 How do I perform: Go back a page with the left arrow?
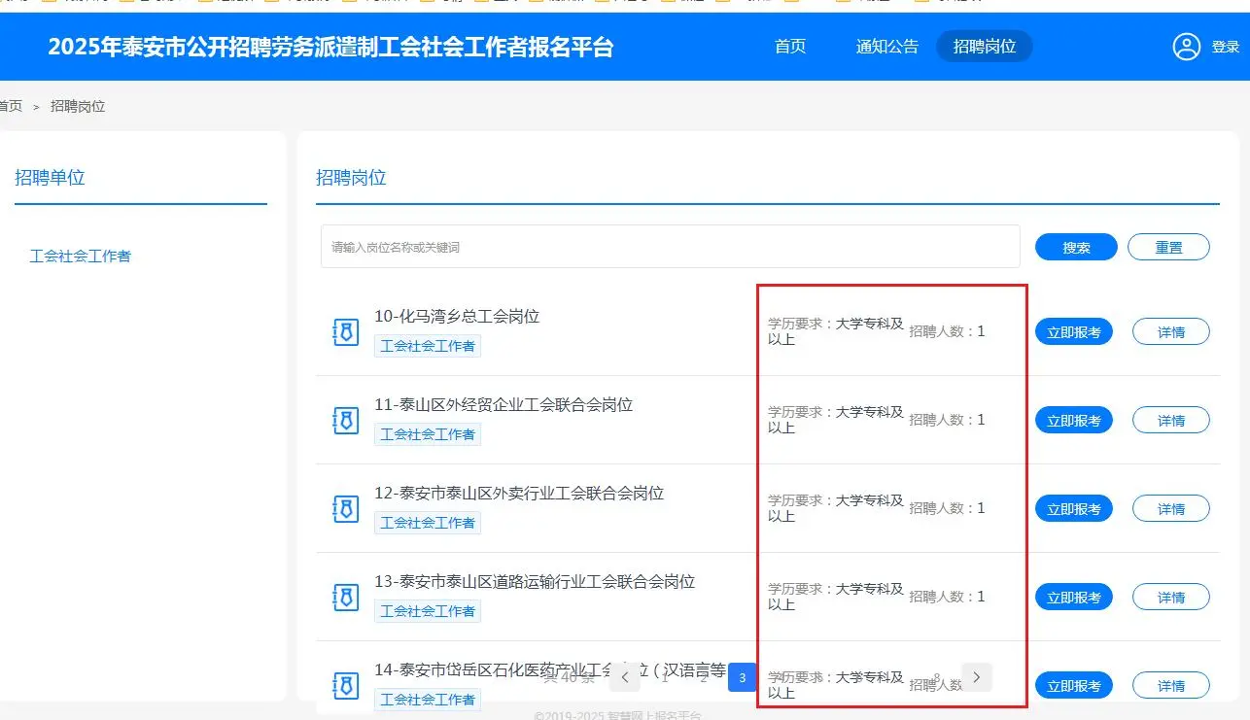(x=625, y=677)
